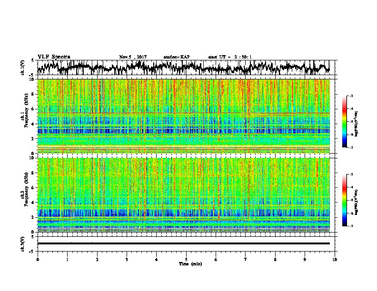Click the ch.3 flat voltage trace

(184, 243)
